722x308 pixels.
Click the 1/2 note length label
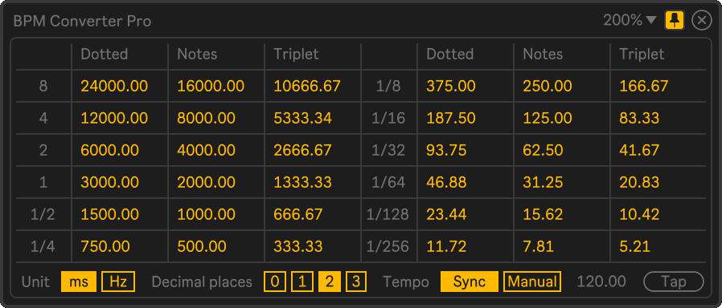[43, 214]
